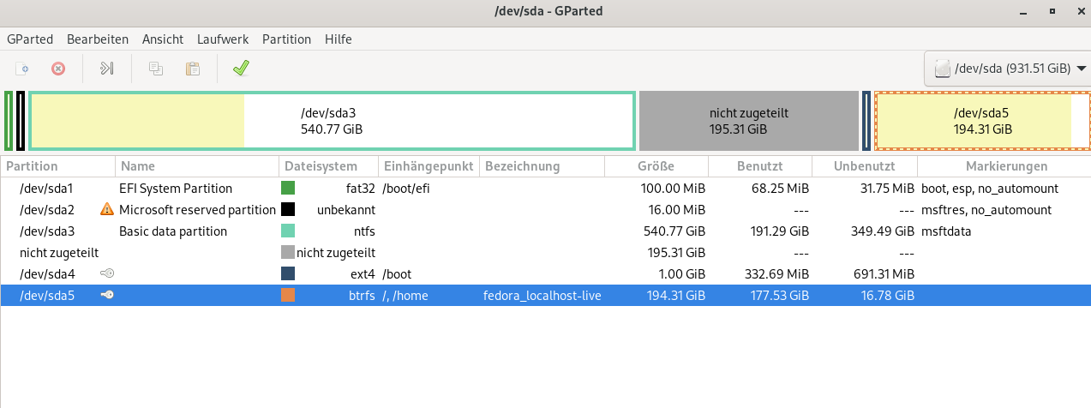
Task: Click the resize/move partition toolbar icon
Action: (107, 68)
